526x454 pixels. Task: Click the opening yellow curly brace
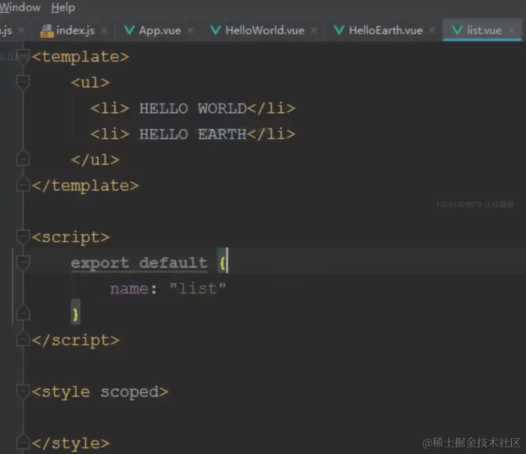click(x=222, y=263)
